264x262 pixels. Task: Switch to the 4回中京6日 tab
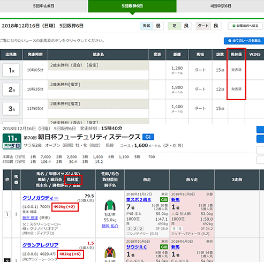(221, 6)
